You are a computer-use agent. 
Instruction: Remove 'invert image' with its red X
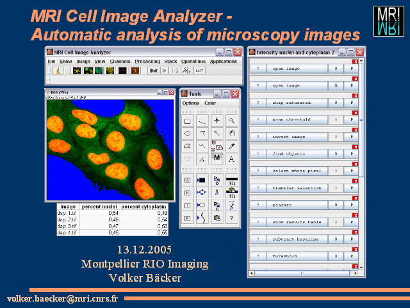[355, 130]
